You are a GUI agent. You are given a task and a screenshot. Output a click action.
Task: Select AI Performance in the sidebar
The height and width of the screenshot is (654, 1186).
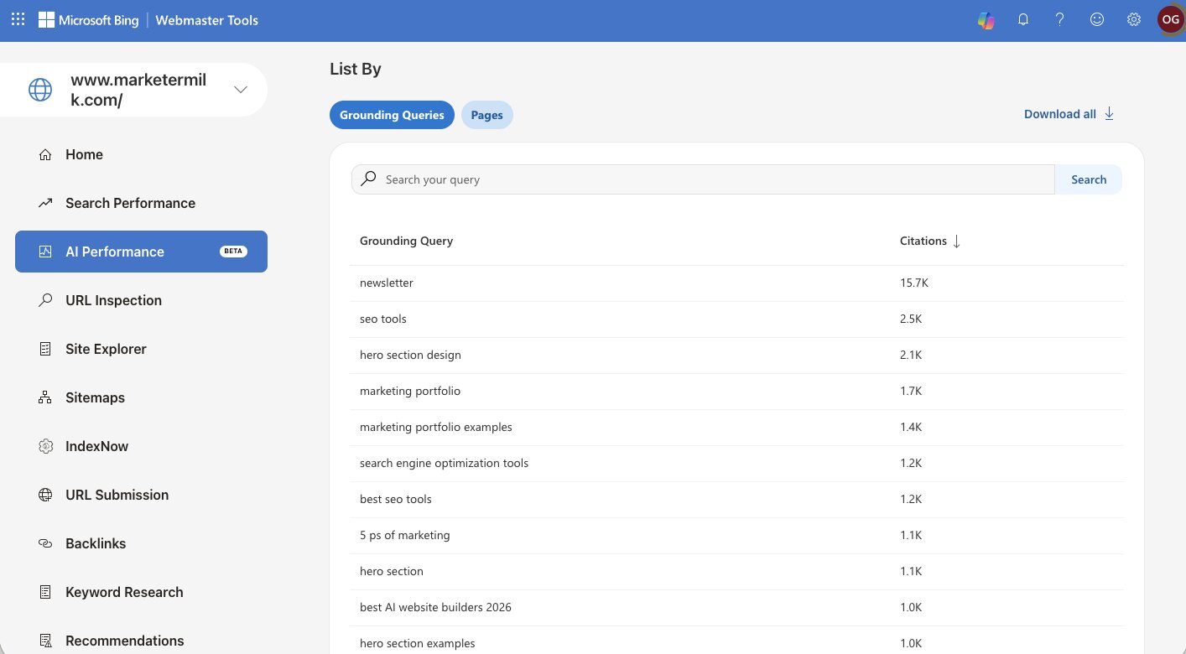pos(115,252)
